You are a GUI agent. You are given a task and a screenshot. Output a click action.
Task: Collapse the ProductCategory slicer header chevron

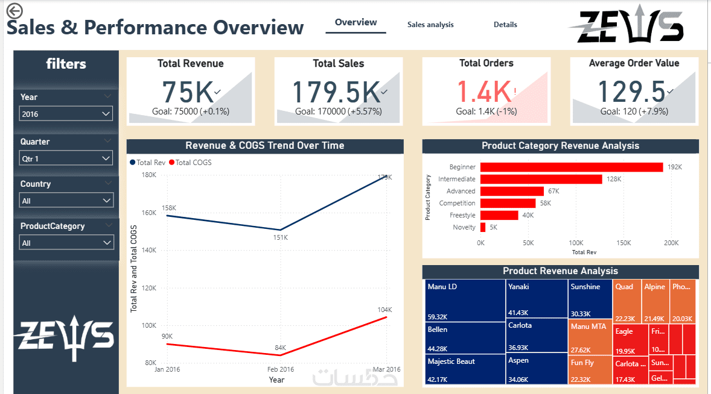(x=108, y=225)
